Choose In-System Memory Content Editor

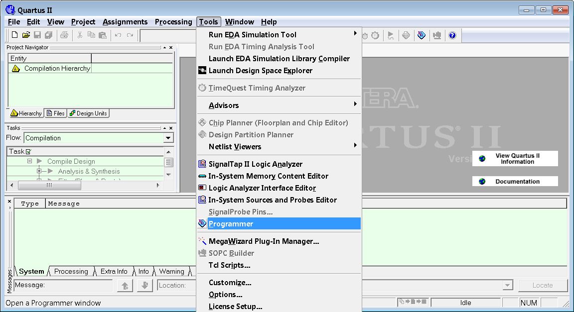click(279, 176)
